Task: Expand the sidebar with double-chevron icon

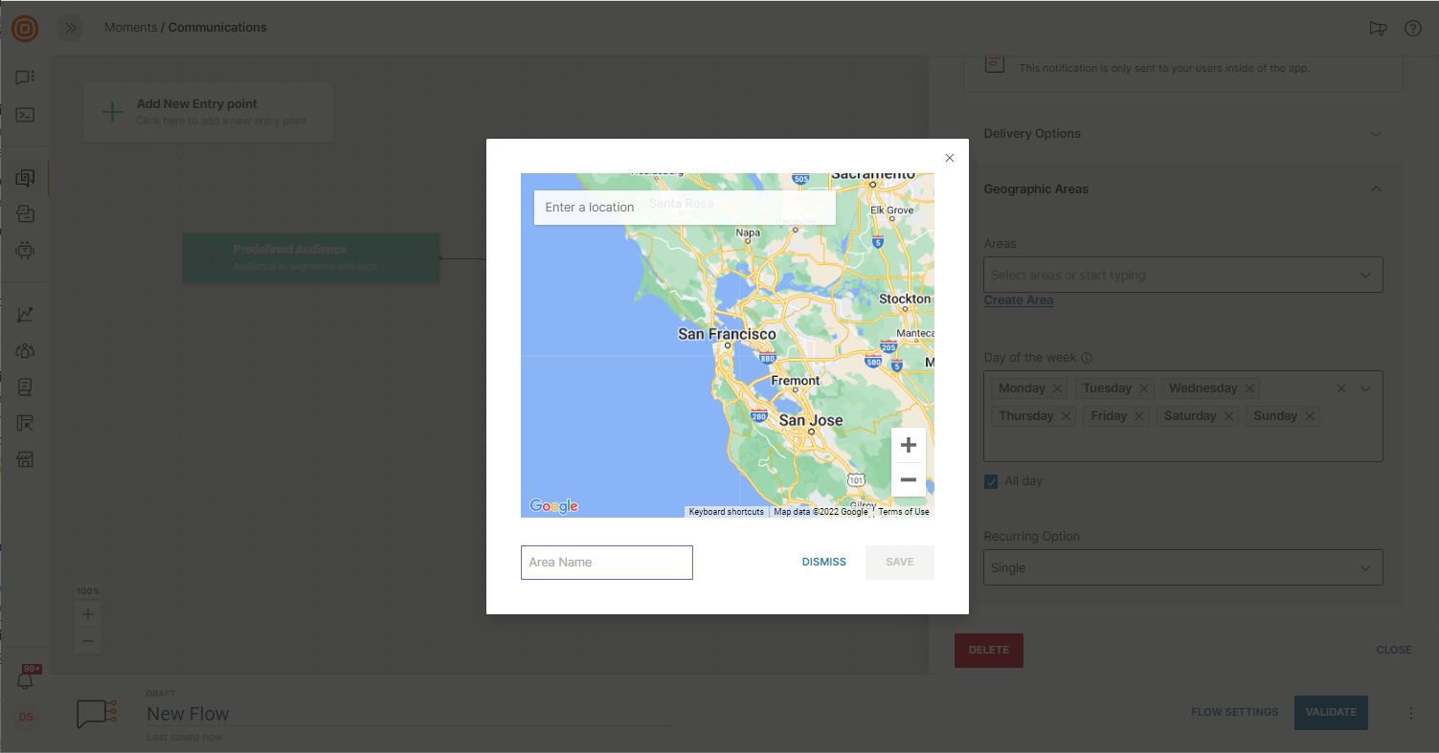Action: 70,28
